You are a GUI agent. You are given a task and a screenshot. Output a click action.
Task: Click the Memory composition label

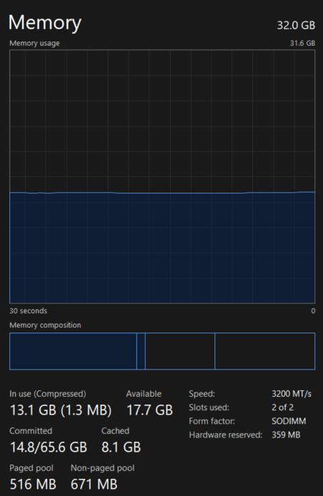(45, 325)
